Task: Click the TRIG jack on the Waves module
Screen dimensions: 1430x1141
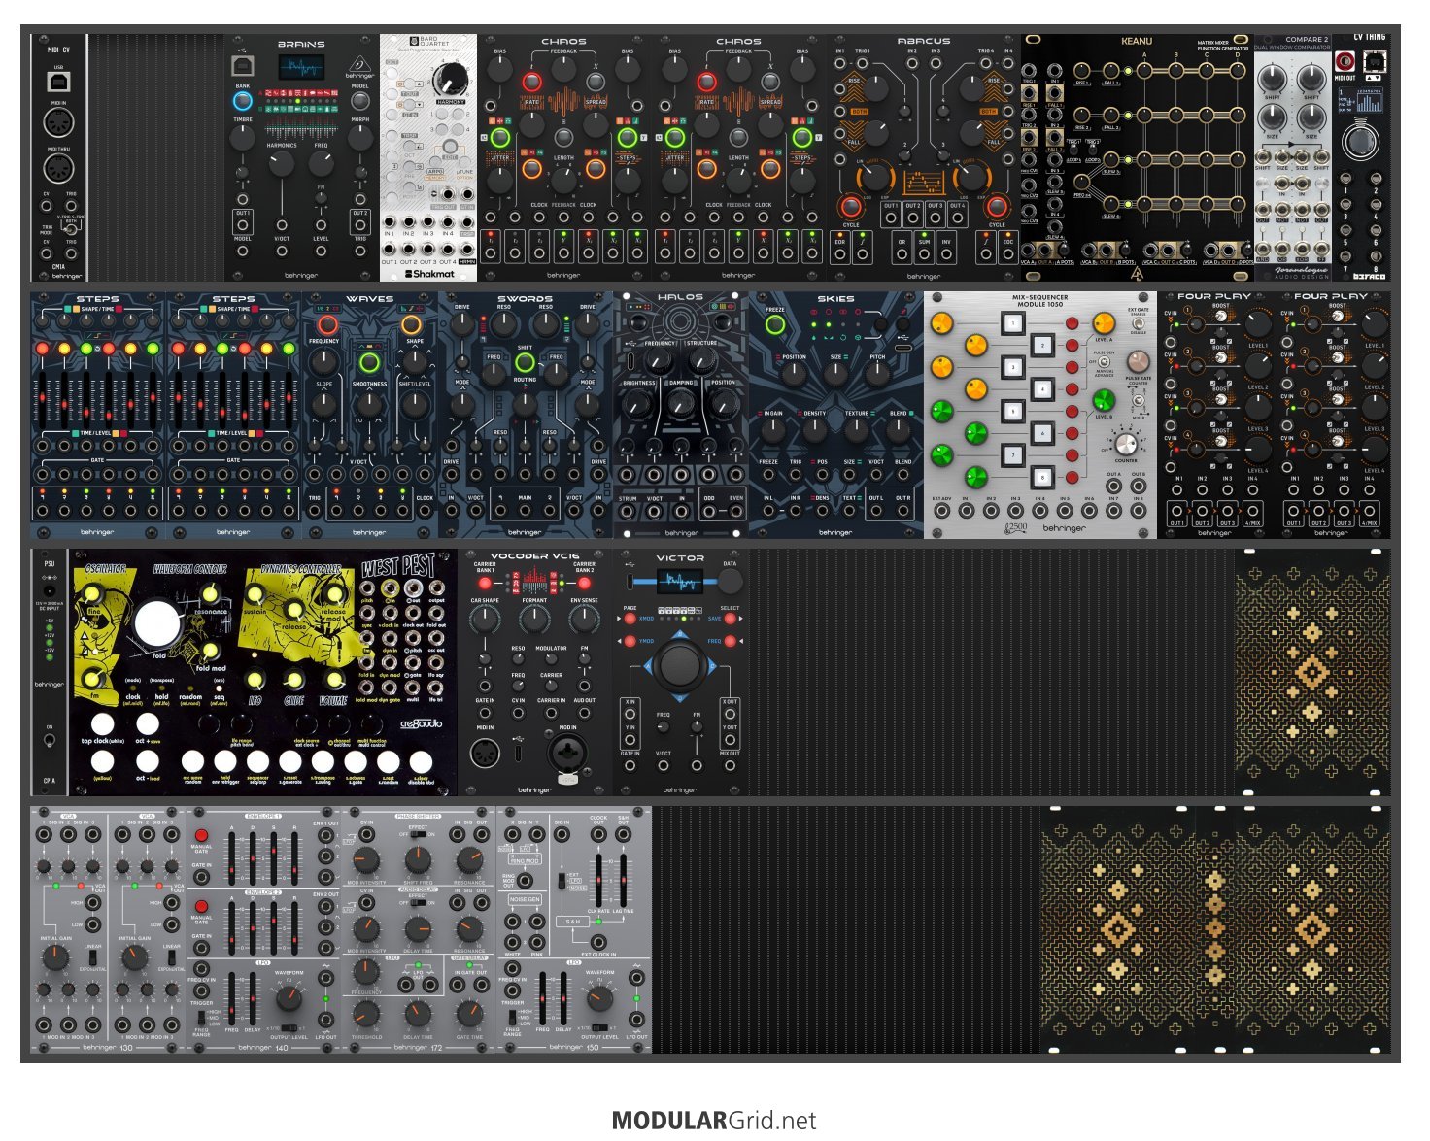Action: click(315, 511)
